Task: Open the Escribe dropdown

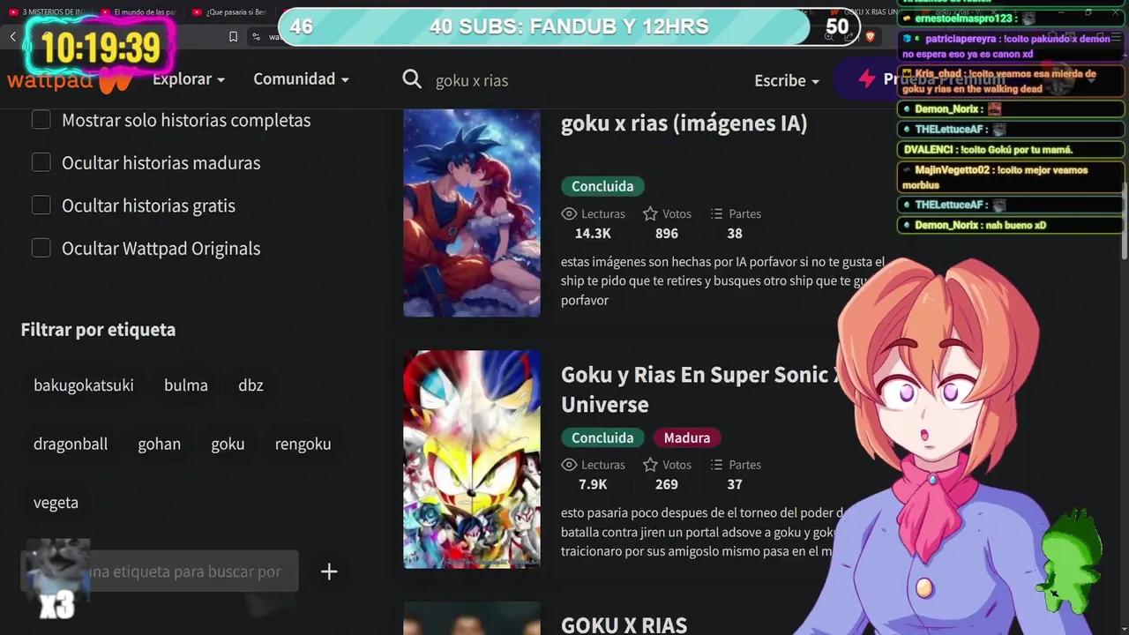Action: pyautogui.click(x=787, y=80)
